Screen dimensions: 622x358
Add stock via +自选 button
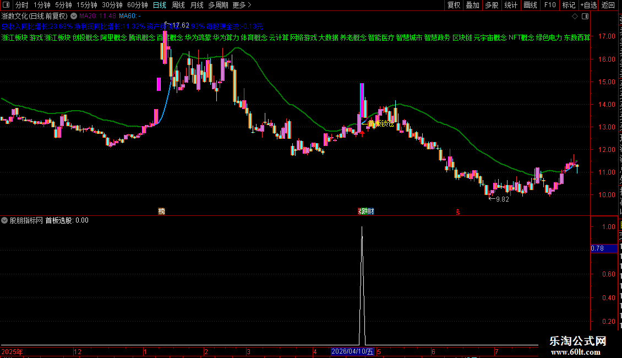(588, 5)
